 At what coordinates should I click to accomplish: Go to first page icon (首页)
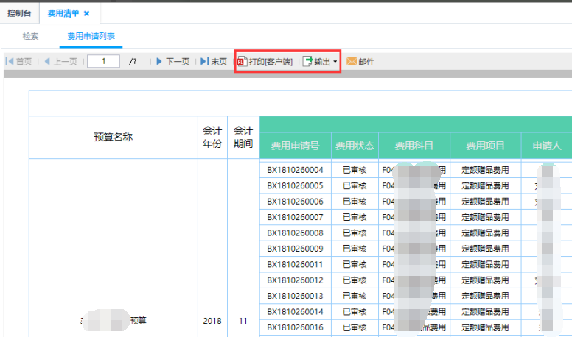pyautogui.click(x=10, y=62)
